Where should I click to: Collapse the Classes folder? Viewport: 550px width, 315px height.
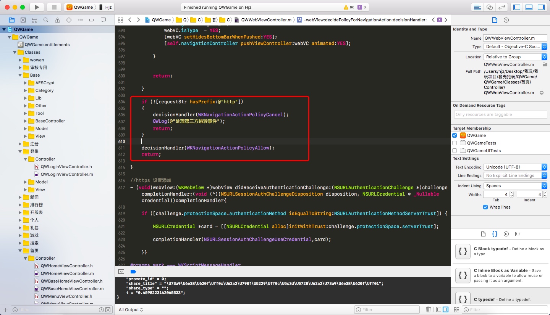pos(15,52)
